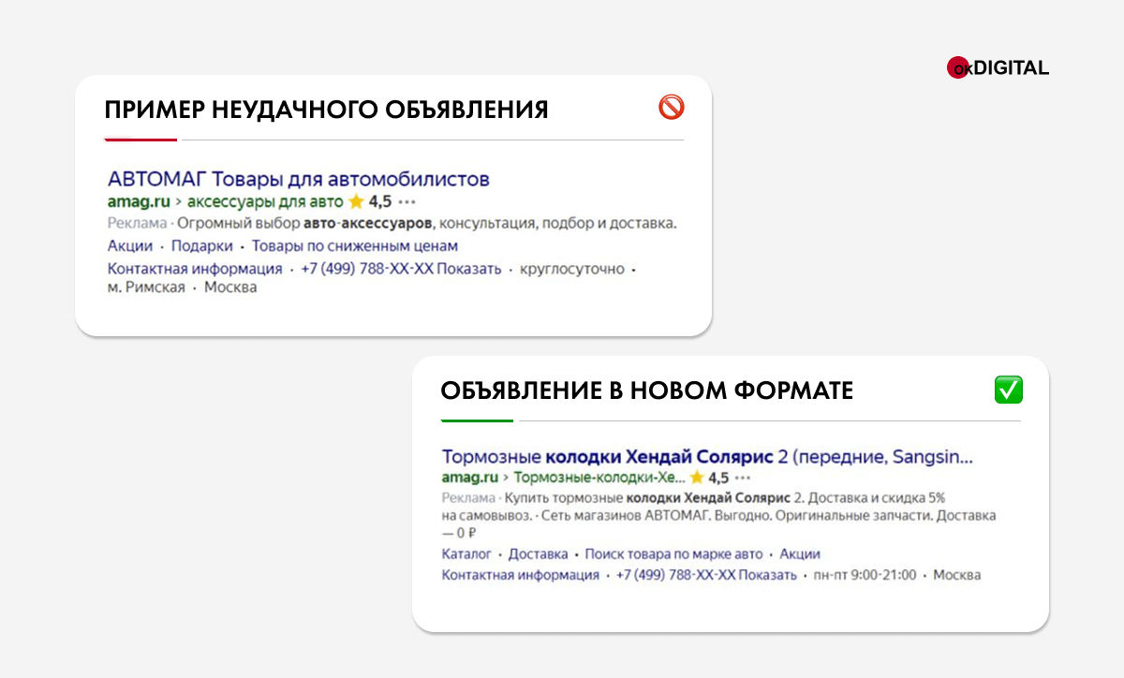1124x678 pixels.
Task: Show phone number in Тормозные колодки ad
Action: (x=706, y=575)
